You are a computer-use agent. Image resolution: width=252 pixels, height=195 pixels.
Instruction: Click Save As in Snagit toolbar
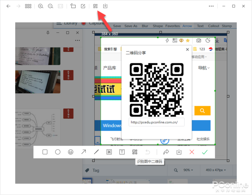[x=131, y=26]
